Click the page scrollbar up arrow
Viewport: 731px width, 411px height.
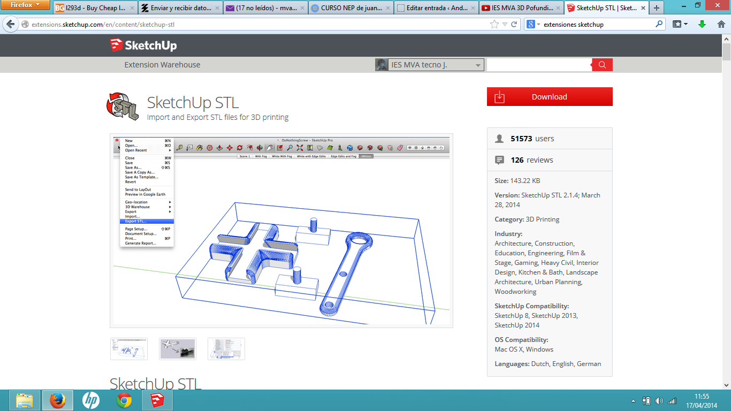click(726, 39)
